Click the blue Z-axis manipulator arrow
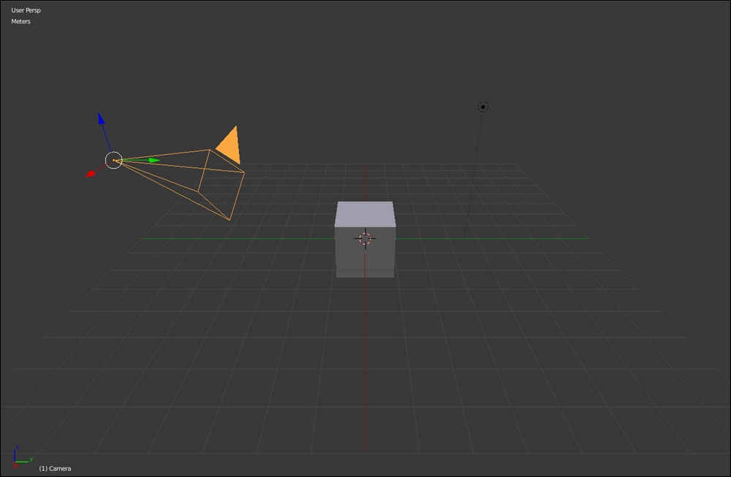 (x=101, y=119)
